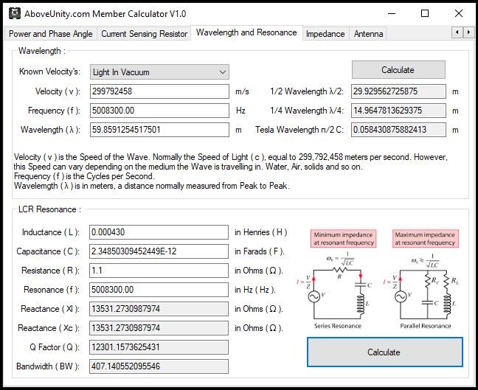Click the 'in Henries ( H )' unit text
The image size is (478, 390).
[261, 232]
